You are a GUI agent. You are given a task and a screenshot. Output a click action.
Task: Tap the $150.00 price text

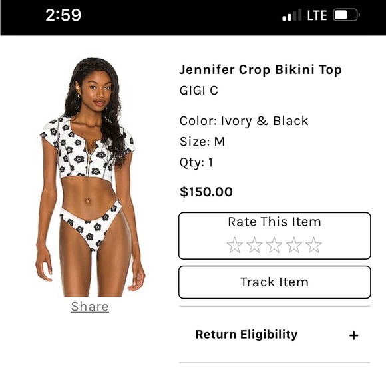(206, 192)
